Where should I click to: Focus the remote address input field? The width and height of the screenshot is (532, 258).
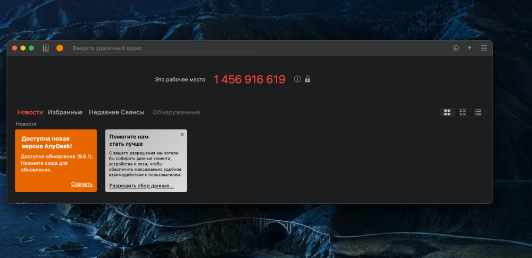162,48
